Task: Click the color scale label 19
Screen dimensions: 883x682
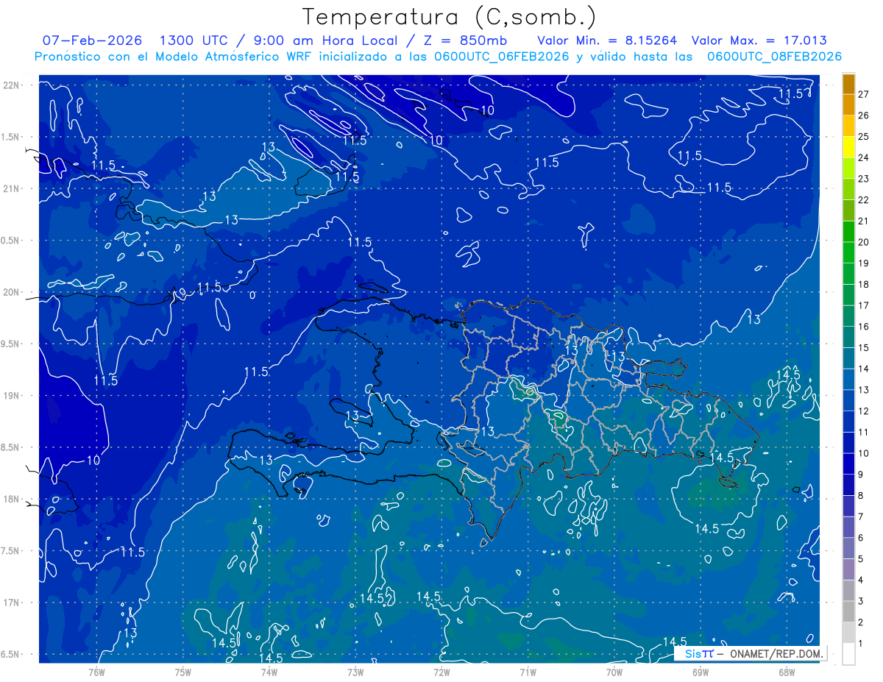Action: click(864, 263)
